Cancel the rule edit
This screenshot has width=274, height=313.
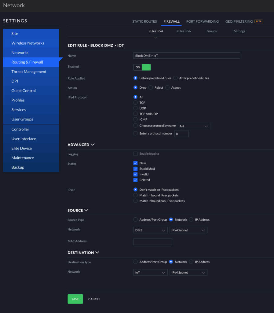pyautogui.click(x=94, y=299)
